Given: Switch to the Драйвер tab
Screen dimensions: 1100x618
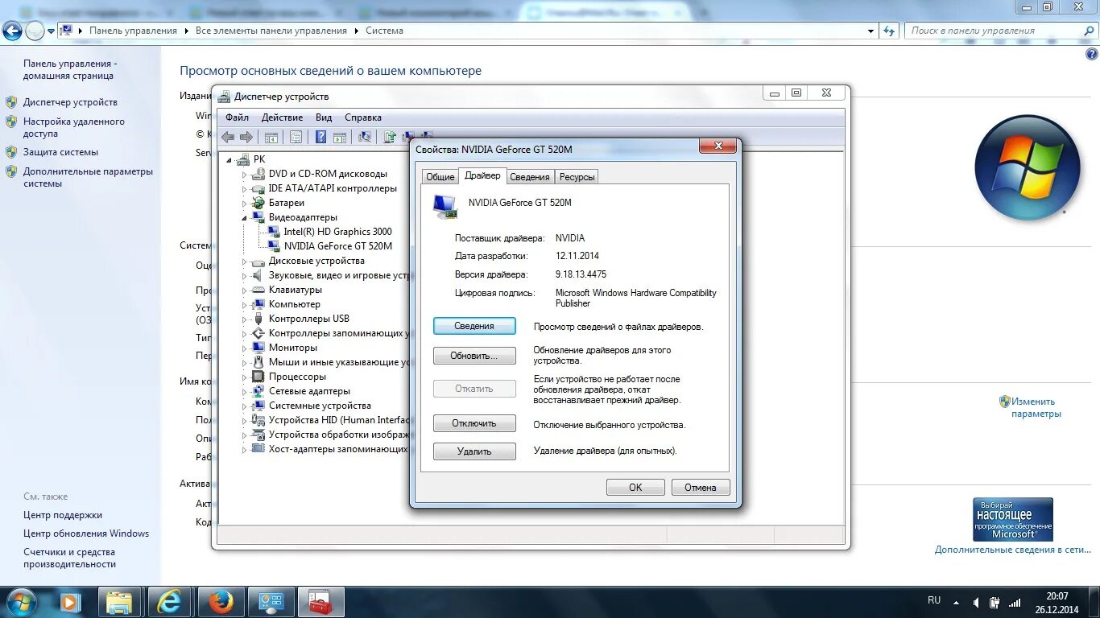Looking at the screenshot, I should click(482, 175).
